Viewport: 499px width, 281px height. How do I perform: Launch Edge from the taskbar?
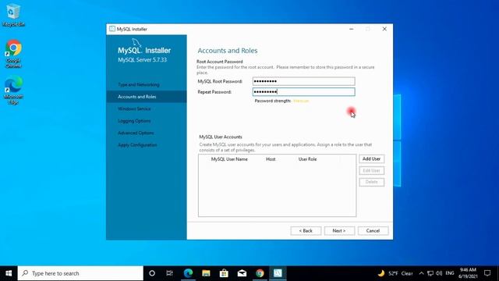189,273
